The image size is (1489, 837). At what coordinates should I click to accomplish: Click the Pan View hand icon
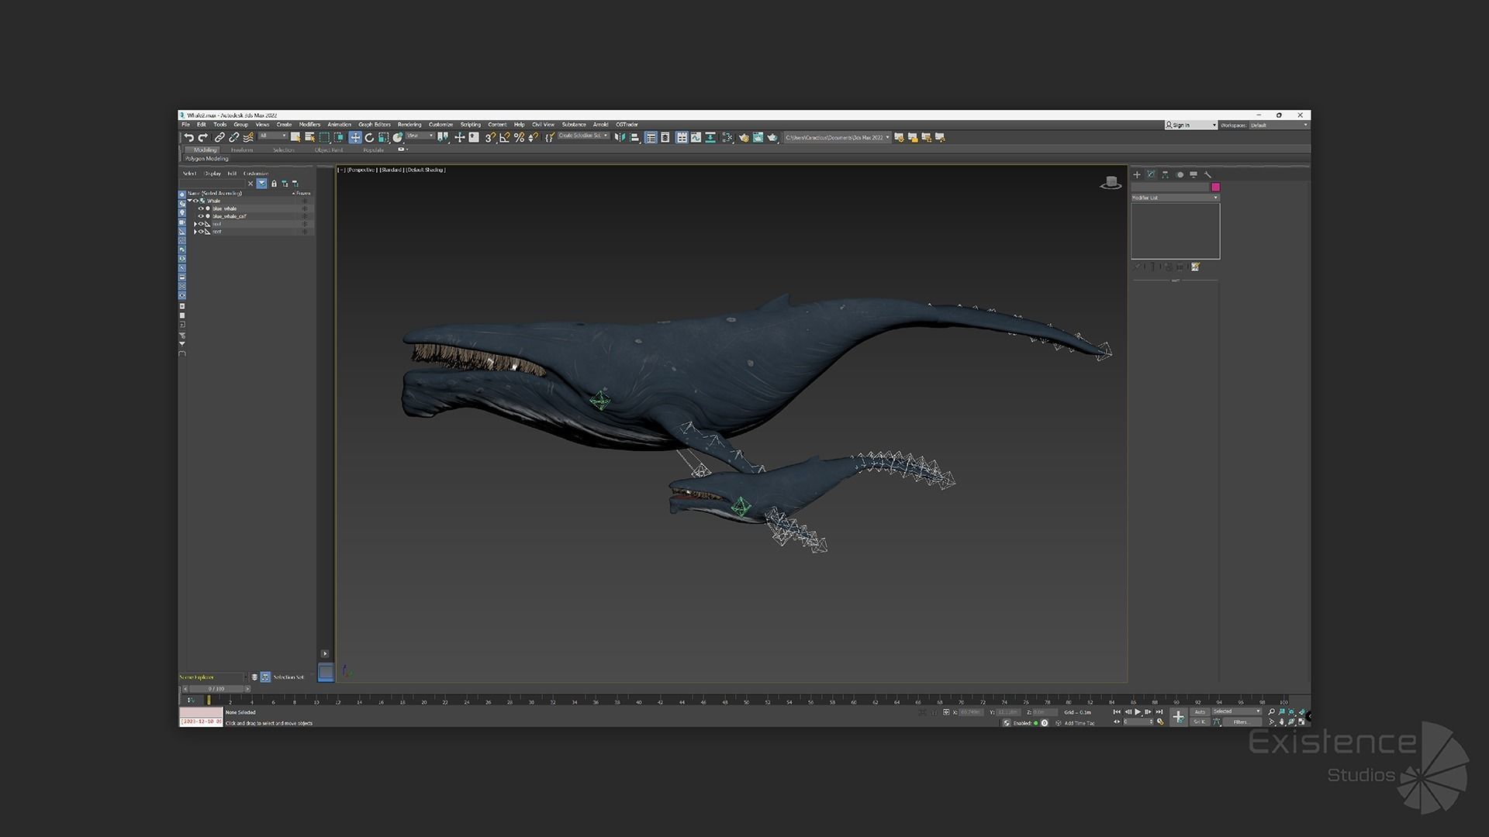tap(1282, 722)
